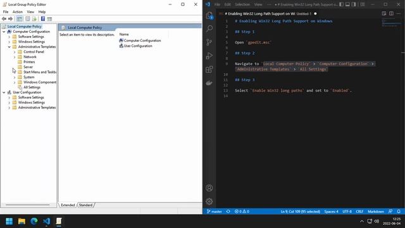405x228 pixels.
Task: Expand the Windows Components folder node
Action: (x=15, y=82)
